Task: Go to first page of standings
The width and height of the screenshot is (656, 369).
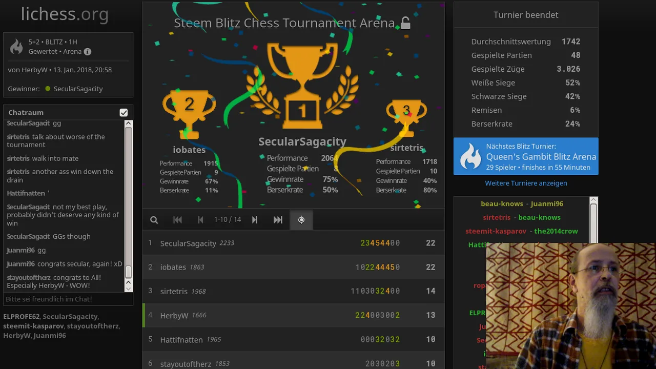Action: [x=177, y=220]
